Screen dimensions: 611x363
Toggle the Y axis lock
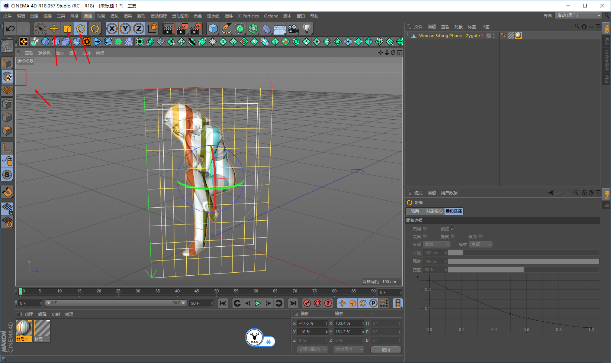point(125,29)
